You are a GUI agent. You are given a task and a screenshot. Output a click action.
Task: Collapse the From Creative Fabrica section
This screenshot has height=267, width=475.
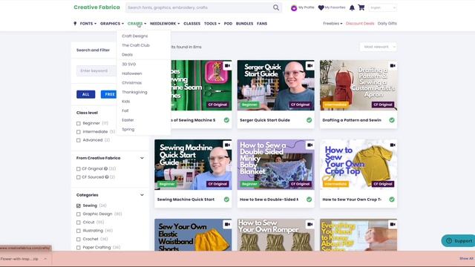point(142,158)
